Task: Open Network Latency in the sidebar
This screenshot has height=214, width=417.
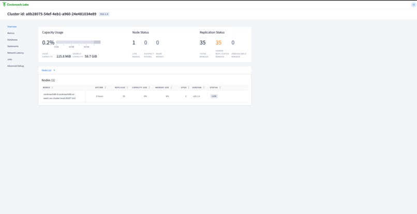Action: [16, 53]
